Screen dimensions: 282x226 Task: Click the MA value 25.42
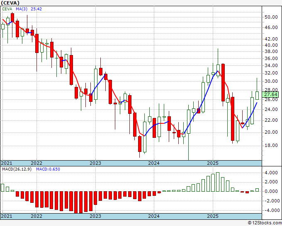[36, 9]
